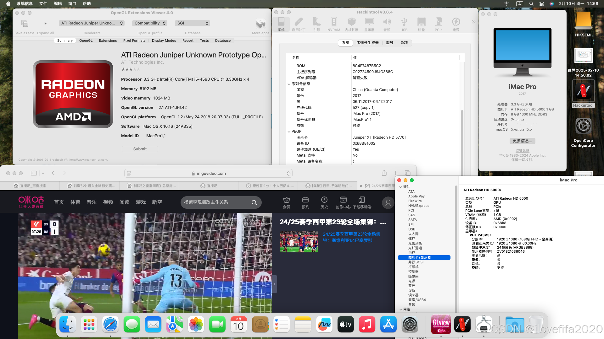
Task: Open the Compatibility OpenGL profile dropdown
Action: [x=149, y=23]
